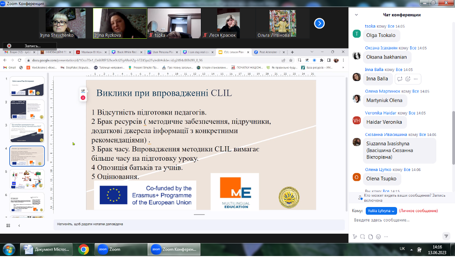The height and width of the screenshot is (257, 455).
Task: Open the Yuliia Lytvyna recipient dropdown
Action: [382, 211]
